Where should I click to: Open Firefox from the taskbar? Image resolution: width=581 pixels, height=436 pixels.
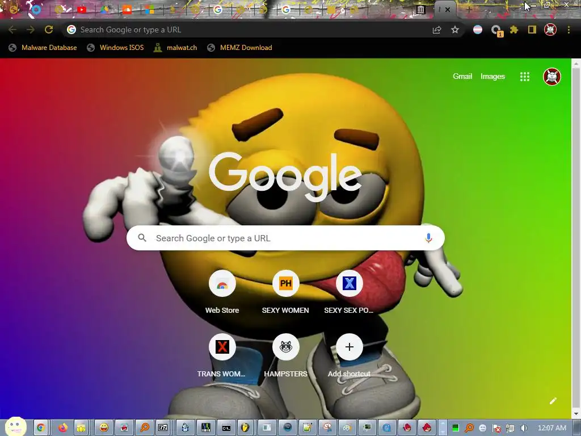coord(62,428)
